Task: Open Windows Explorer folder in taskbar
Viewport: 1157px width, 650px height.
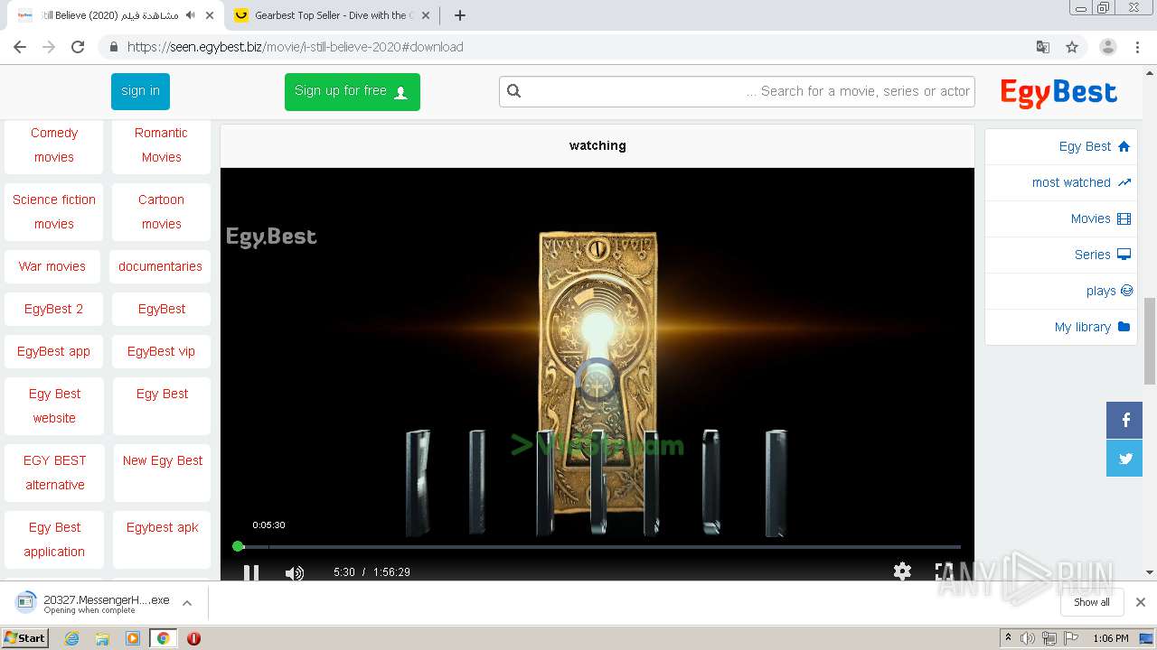Action: 102,638
